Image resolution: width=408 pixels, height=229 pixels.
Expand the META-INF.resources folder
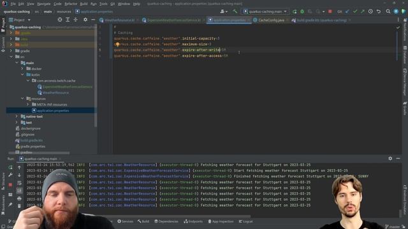point(28,104)
